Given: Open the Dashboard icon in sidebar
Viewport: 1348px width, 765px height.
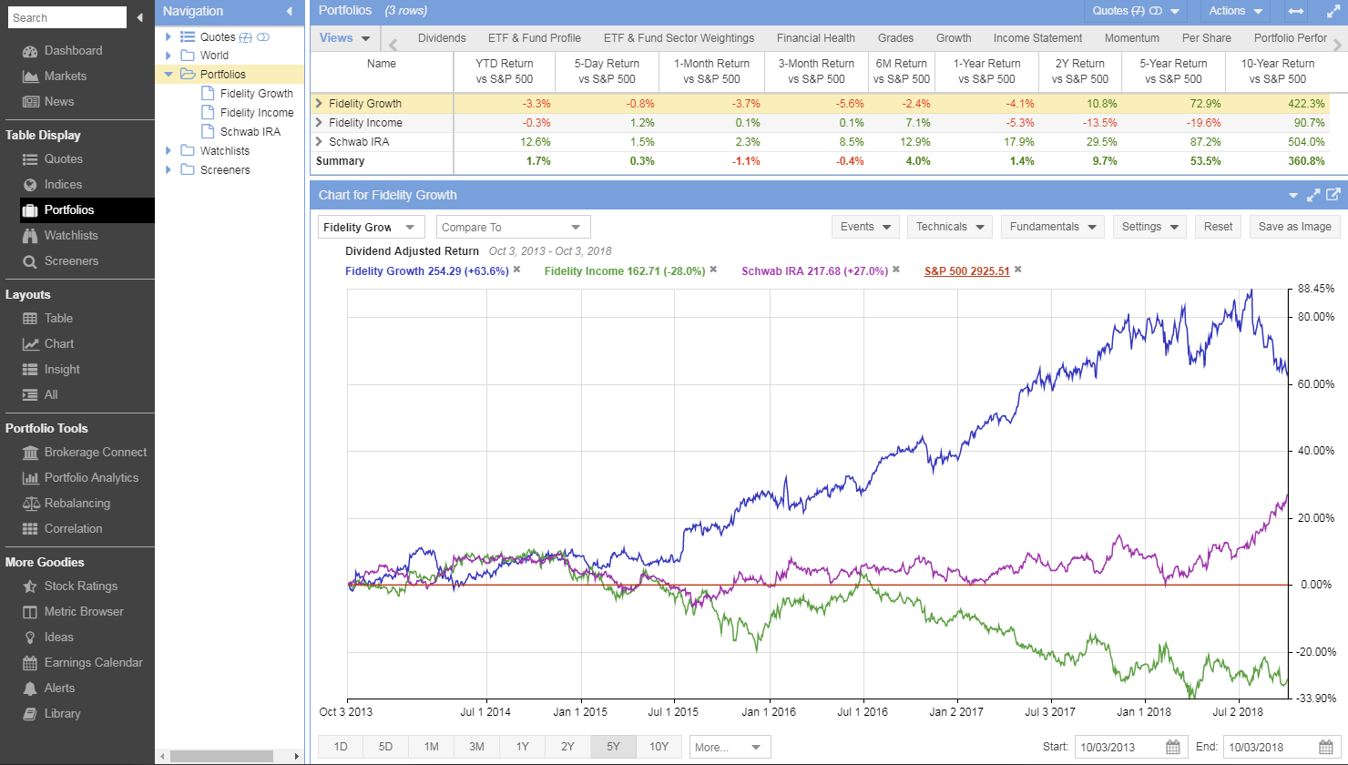Looking at the screenshot, I should [x=29, y=51].
